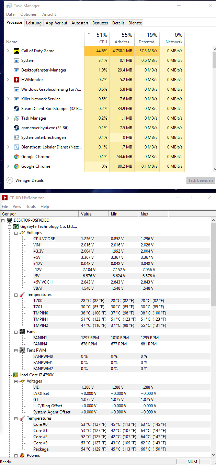Open the HWMonitor Tools menu
Screen dimensions: 216x465
click(31, 207)
